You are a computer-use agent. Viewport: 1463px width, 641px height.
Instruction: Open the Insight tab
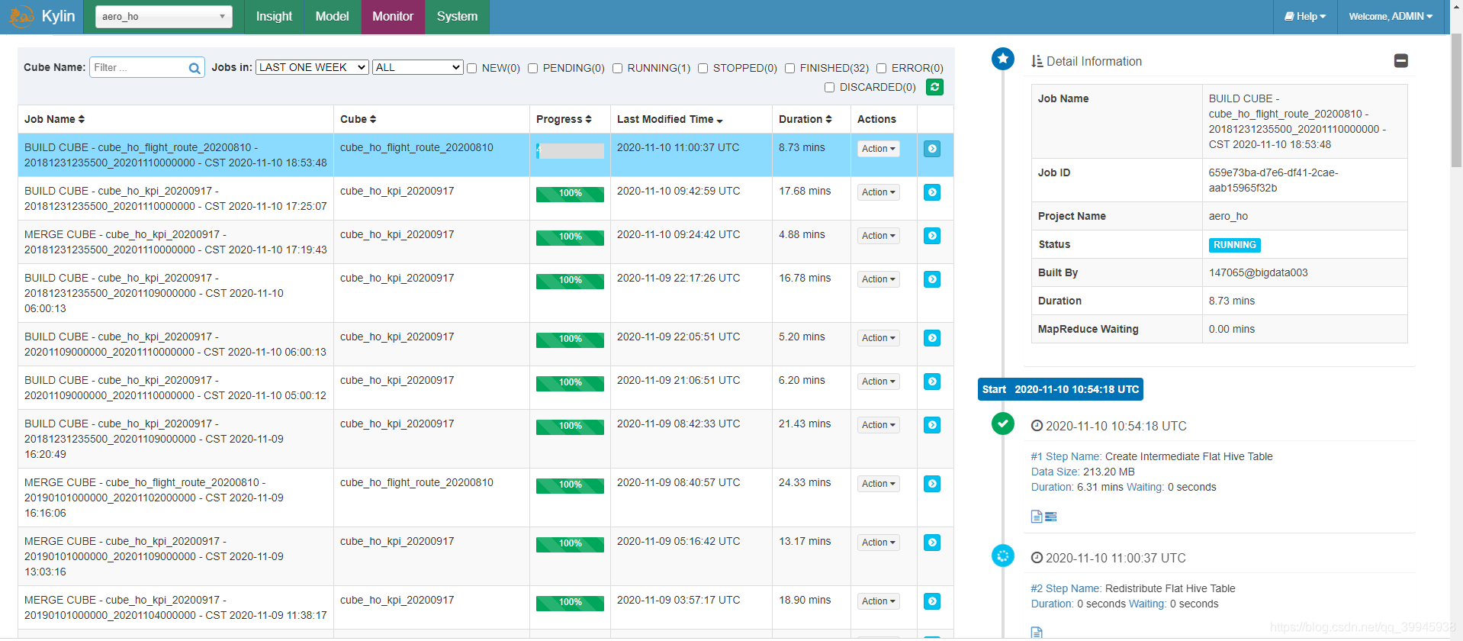pos(274,16)
